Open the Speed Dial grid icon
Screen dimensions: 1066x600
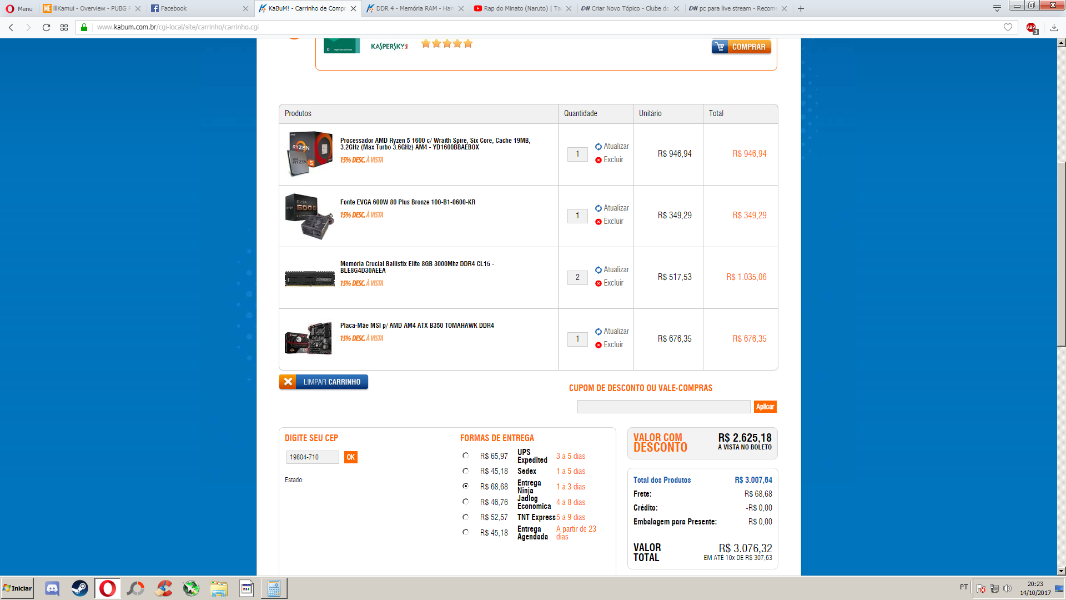point(64,27)
